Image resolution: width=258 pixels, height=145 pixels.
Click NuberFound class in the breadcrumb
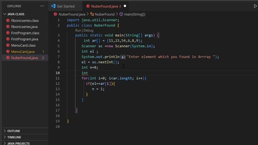[105, 14]
